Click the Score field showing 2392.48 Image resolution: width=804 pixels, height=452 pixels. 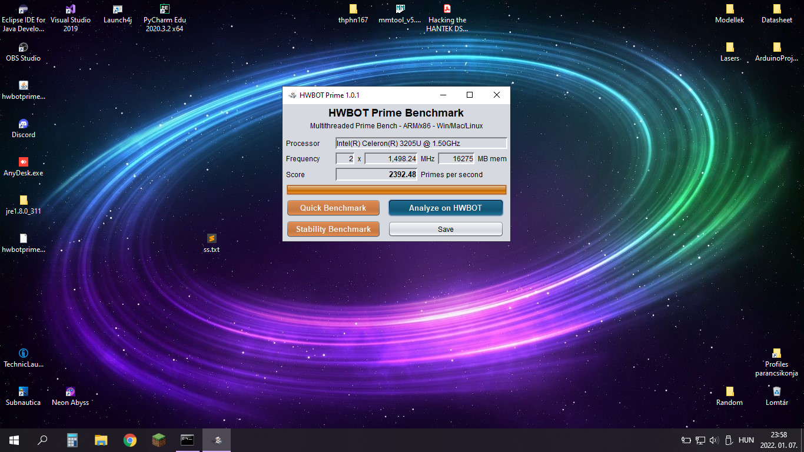[x=376, y=174]
